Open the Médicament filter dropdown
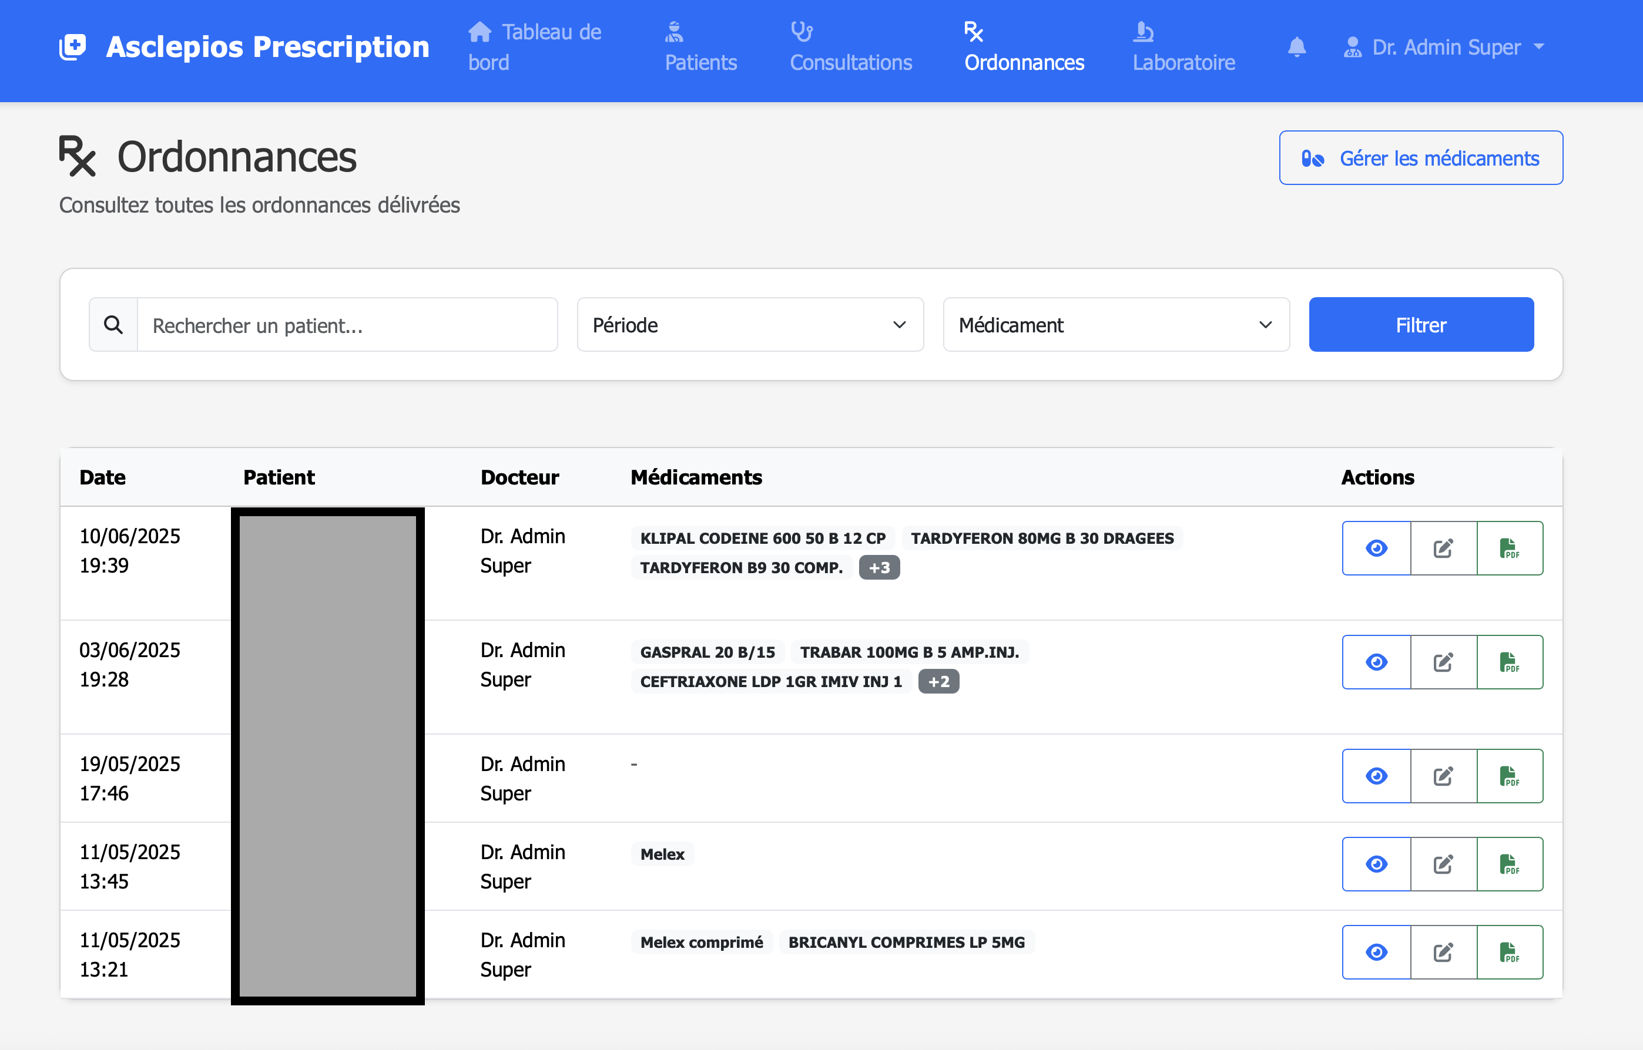This screenshot has width=1643, height=1050. coord(1115,325)
